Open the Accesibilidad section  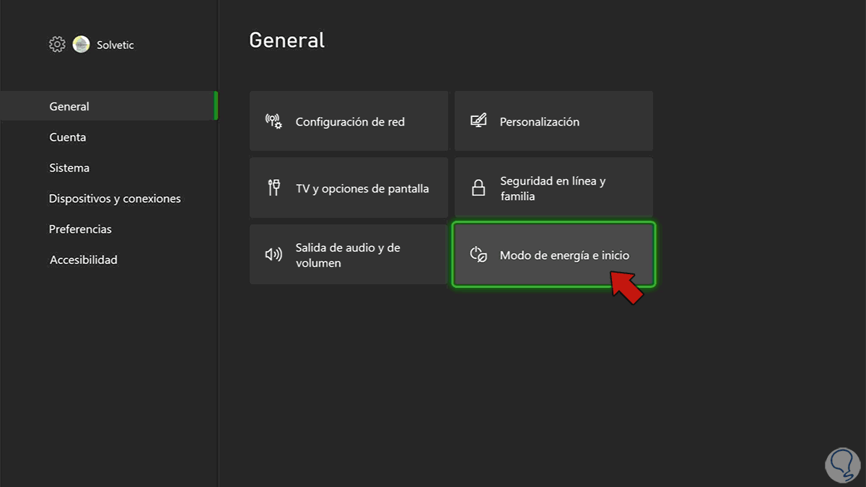click(83, 260)
